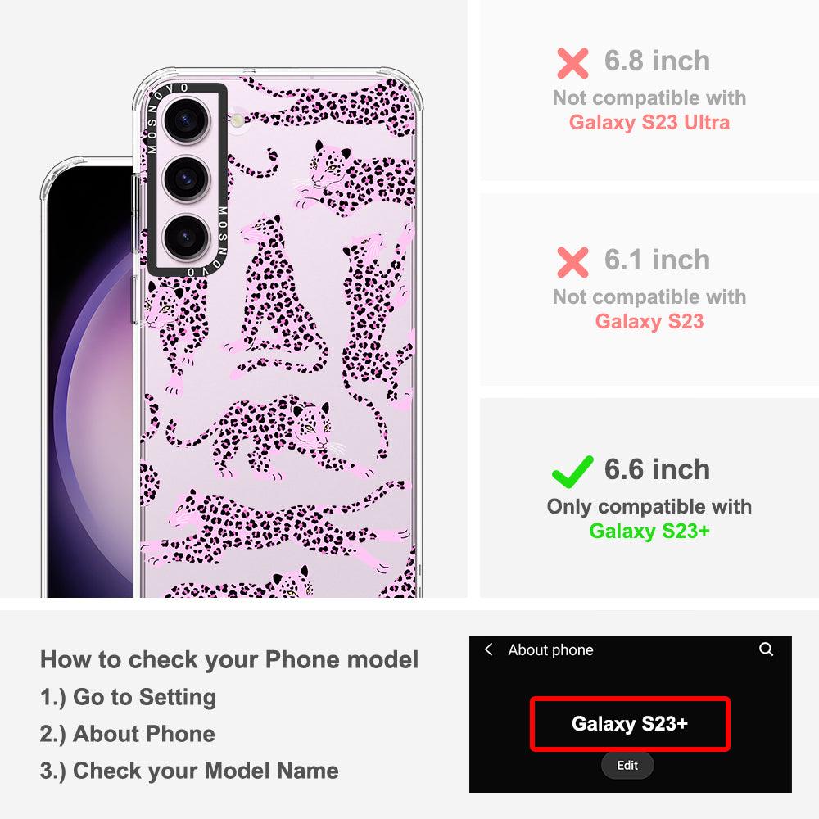The height and width of the screenshot is (819, 819).
Task: Click the top camera lens on the case
Action: (x=187, y=120)
